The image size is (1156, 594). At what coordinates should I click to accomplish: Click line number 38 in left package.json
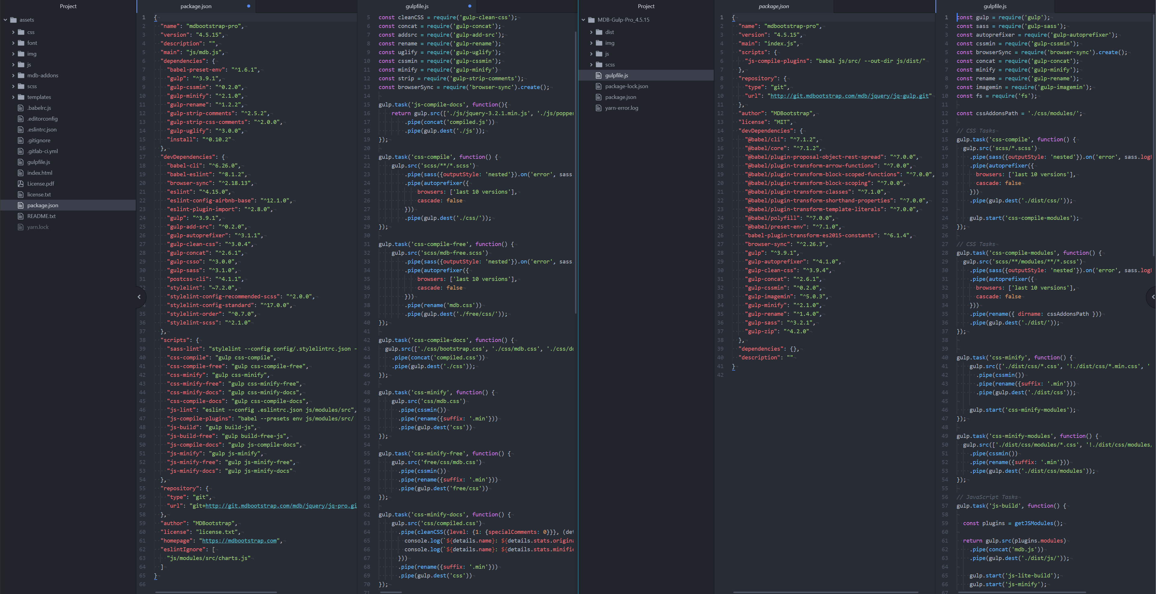point(142,340)
